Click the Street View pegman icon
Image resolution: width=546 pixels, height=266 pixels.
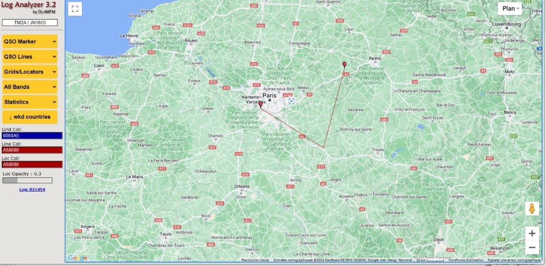532,209
